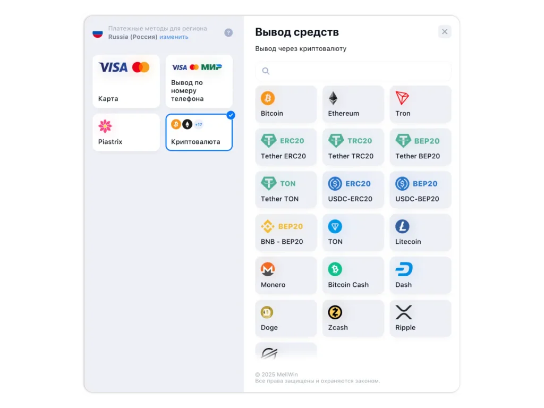Screen dimensions: 544x408
Task: Pick Ripple from the crypto list
Action: [421, 319]
